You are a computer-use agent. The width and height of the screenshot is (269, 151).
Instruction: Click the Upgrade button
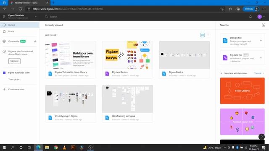coord(14,61)
